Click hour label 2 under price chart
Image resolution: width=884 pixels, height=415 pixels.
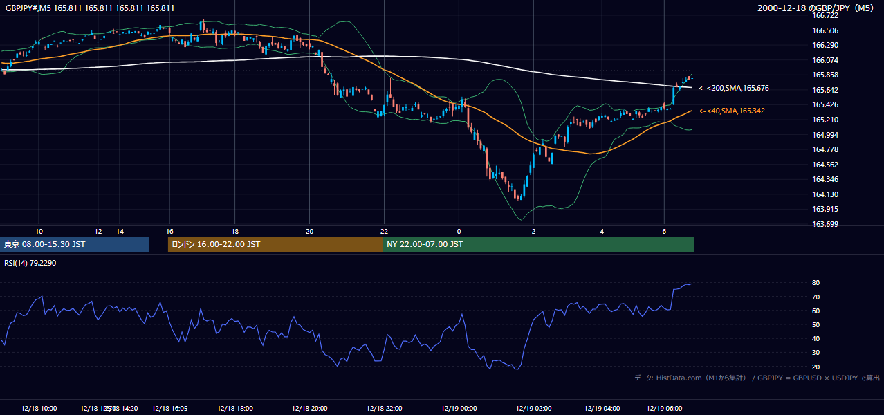[533, 231]
